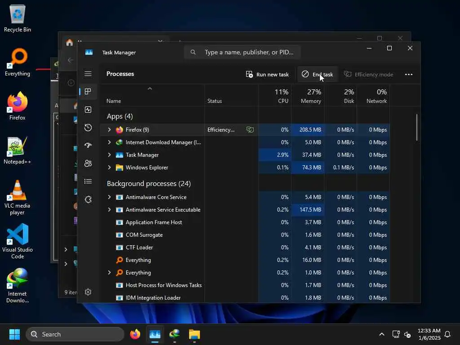Click the Windows Explorer folder icon in list
460x345 pixels.
tap(119, 168)
